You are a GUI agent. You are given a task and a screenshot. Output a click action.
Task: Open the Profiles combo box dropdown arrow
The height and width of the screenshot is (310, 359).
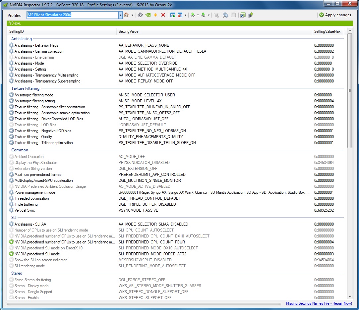coord(120,15)
